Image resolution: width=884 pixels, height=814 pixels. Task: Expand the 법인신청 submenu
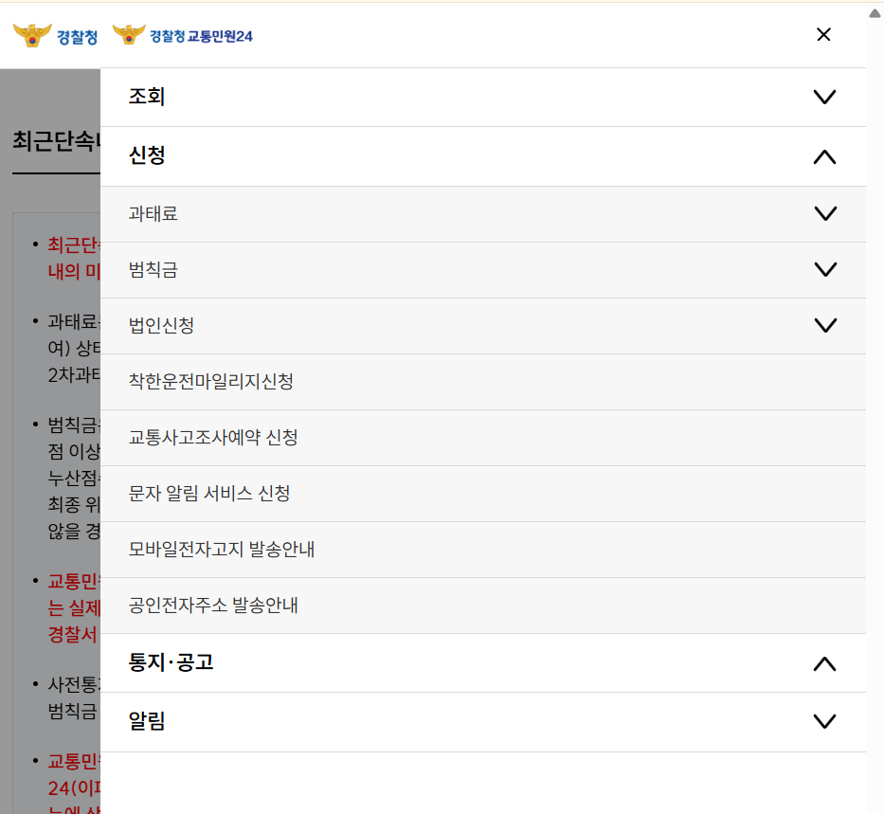coord(825,325)
